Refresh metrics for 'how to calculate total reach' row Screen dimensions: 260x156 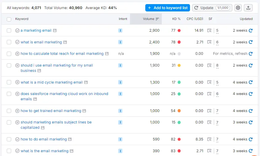tap(251, 54)
